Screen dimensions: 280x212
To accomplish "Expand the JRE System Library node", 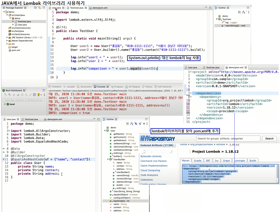I will point(7,37).
